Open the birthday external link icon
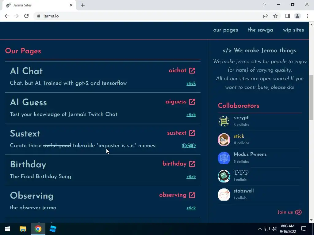The width and height of the screenshot is (314, 235). coord(192,164)
